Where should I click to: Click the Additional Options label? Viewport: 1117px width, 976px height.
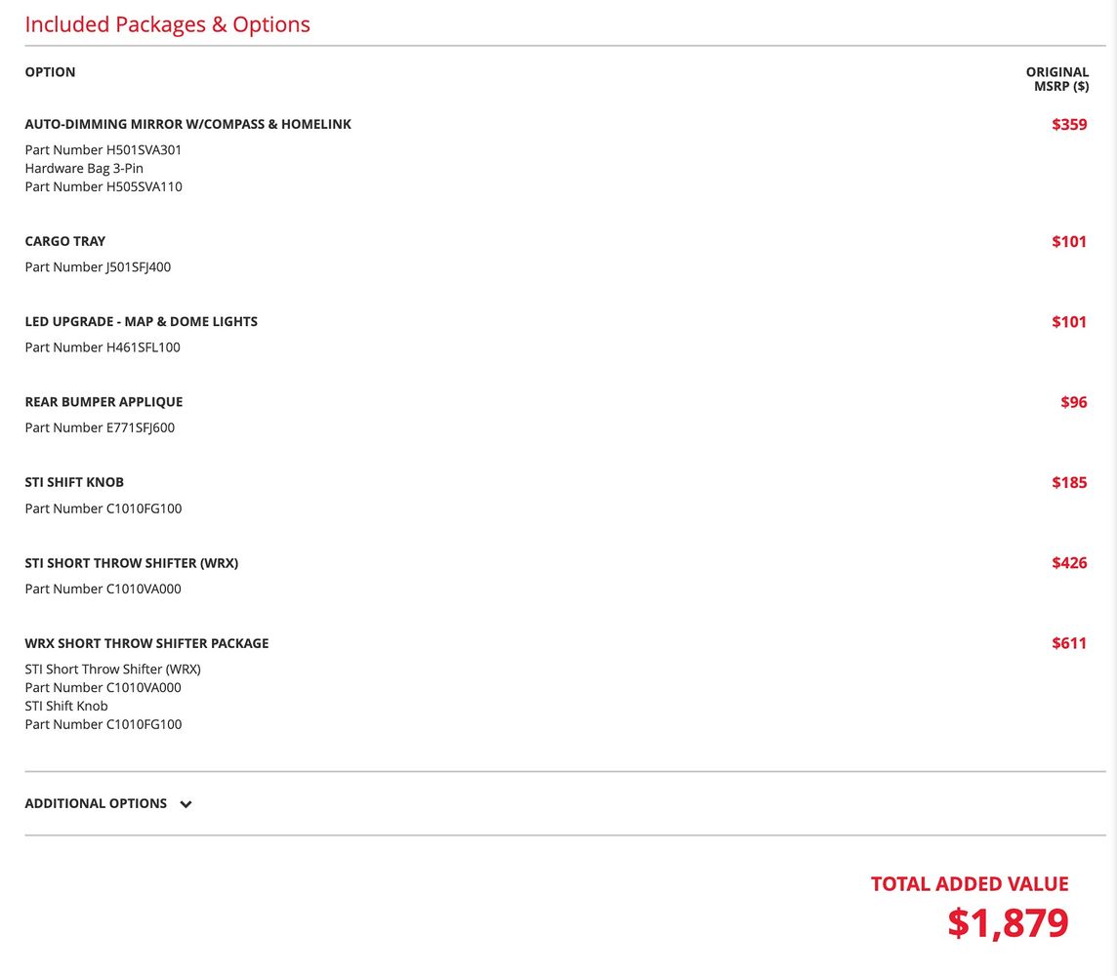point(96,803)
